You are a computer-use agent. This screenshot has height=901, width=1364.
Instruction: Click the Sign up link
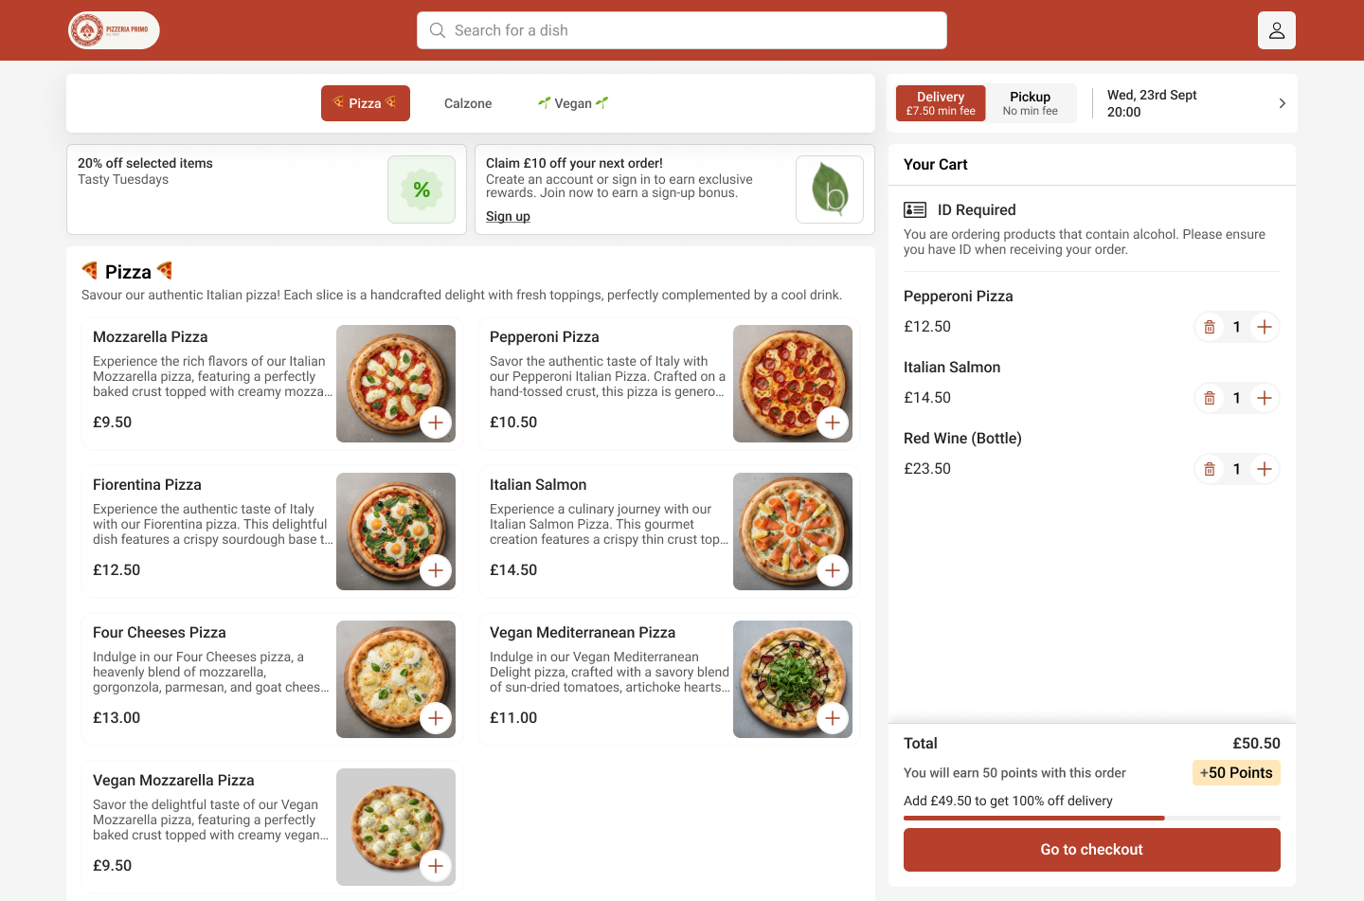(x=508, y=216)
